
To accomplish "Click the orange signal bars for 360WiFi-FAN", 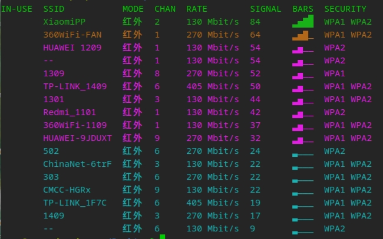I will coord(303,36).
